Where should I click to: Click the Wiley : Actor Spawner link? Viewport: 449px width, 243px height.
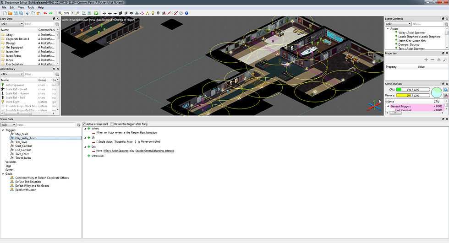[x=116, y=151]
